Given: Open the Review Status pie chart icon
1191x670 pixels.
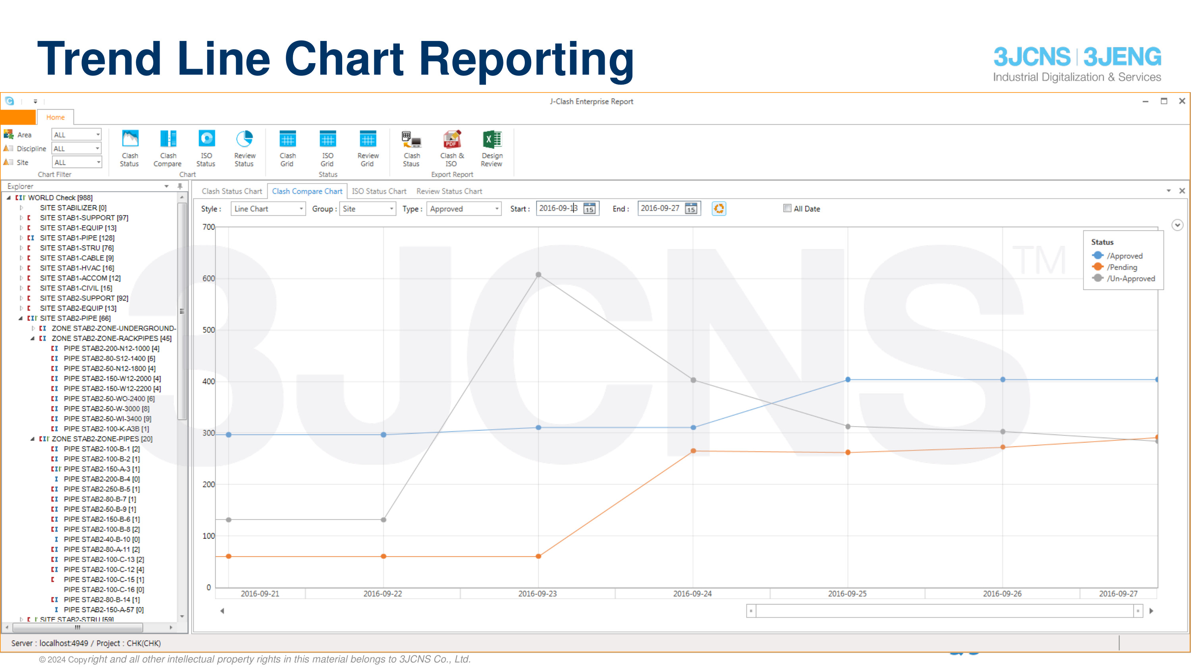Looking at the screenshot, I should 244,149.
